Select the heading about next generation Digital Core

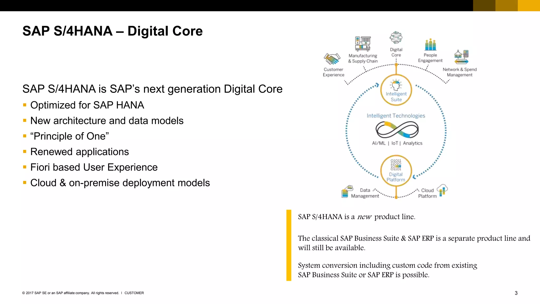click(x=152, y=89)
